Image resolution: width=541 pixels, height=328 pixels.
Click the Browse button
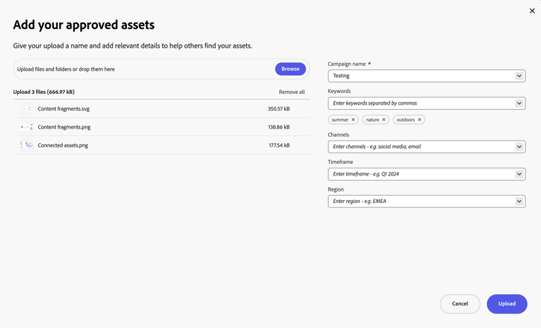(290, 69)
